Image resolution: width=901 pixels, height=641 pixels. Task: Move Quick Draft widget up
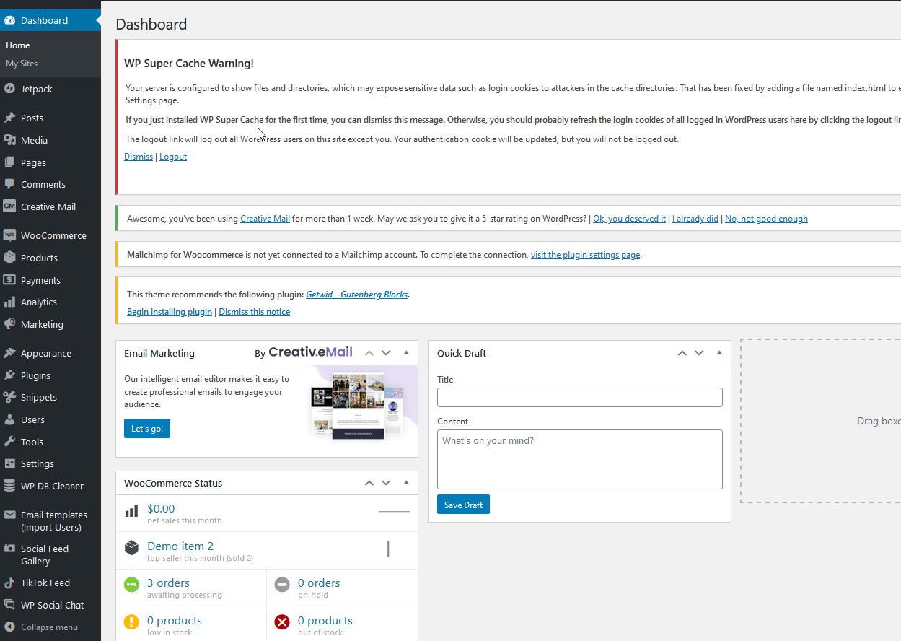[x=682, y=353]
